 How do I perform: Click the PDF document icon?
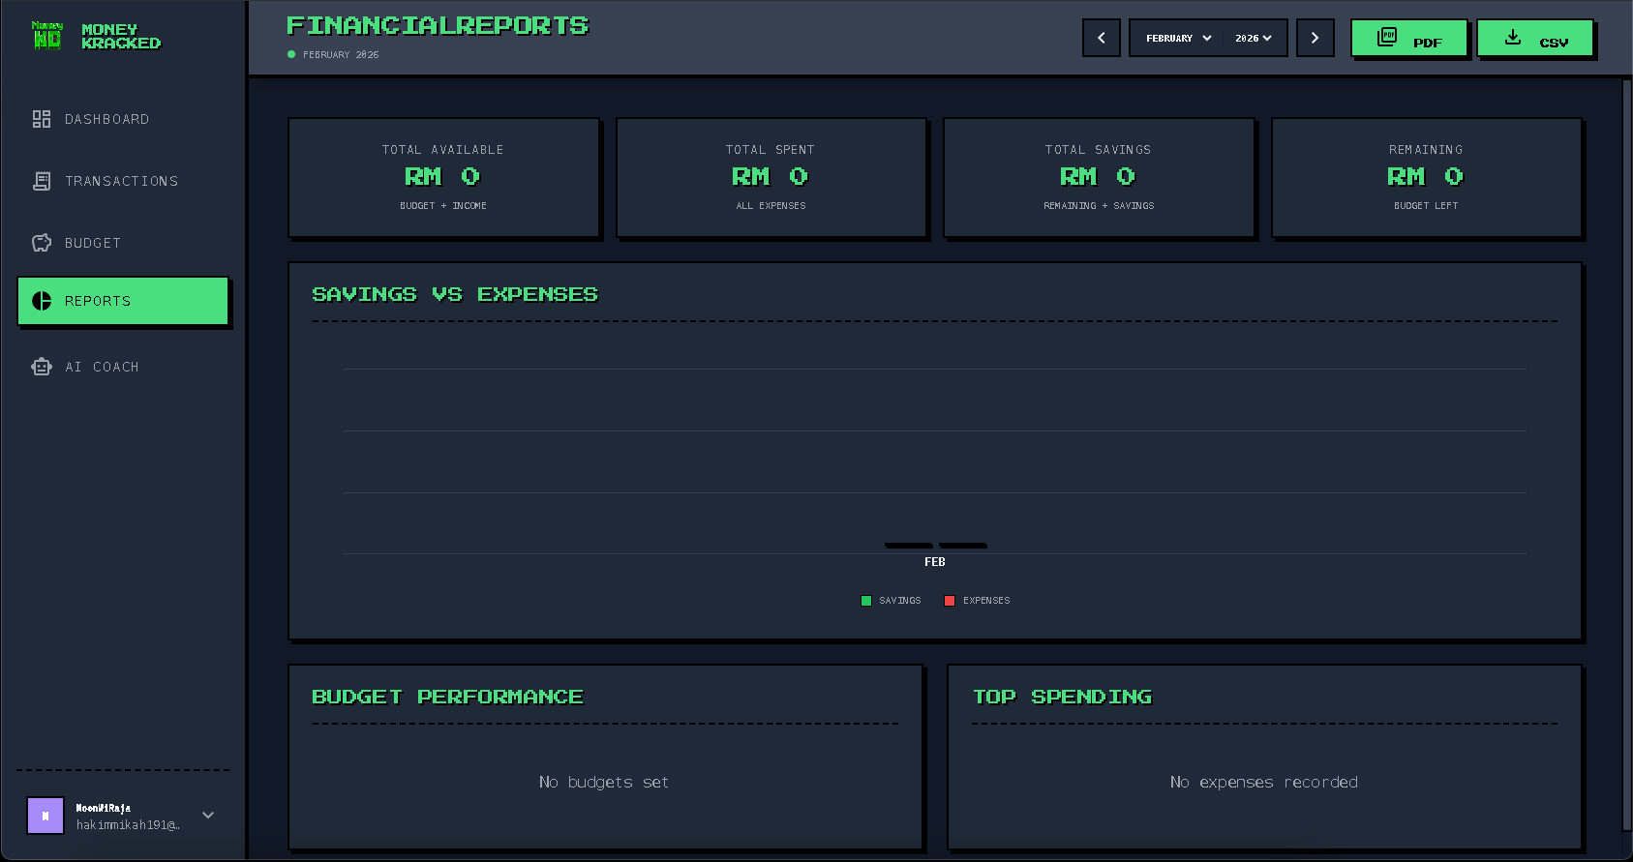coord(1387,37)
